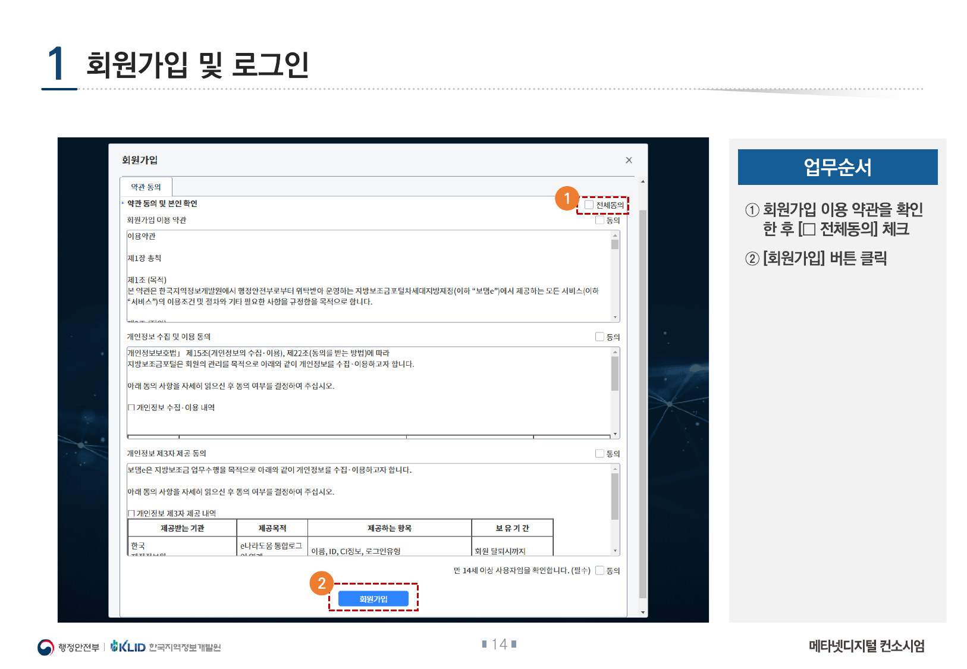Screen dimensions: 967x669
Task: Click the orange step 1 marker
Action: click(567, 198)
